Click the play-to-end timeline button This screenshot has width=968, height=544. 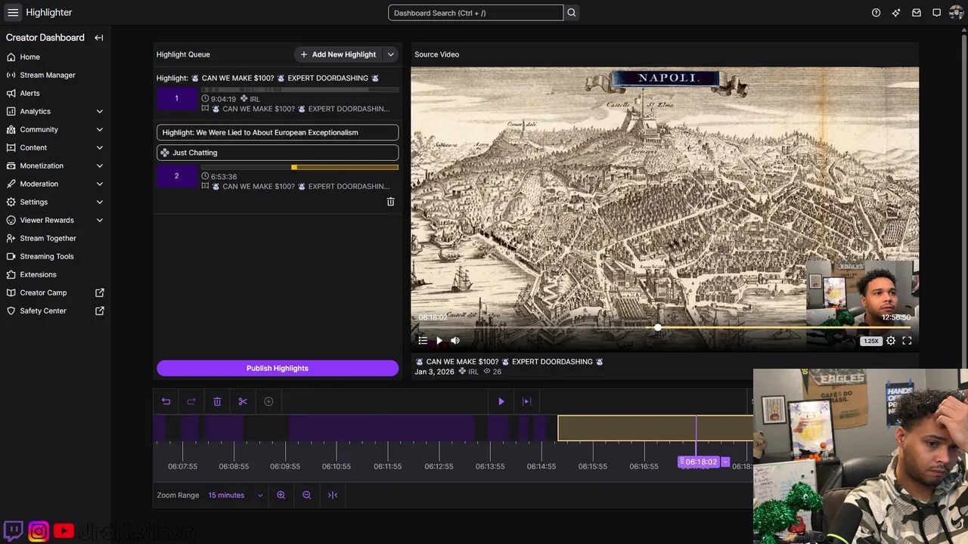click(x=527, y=401)
